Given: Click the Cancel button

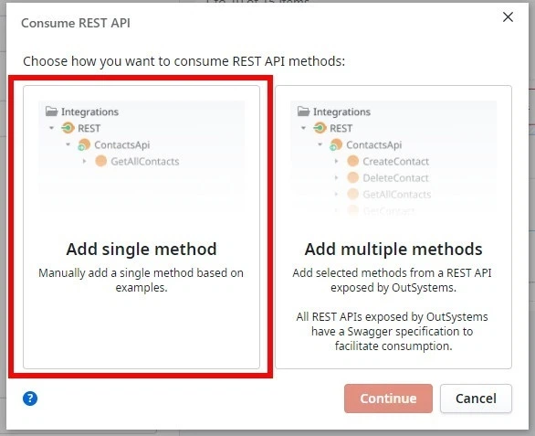Looking at the screenshot, I should point(476,399).
